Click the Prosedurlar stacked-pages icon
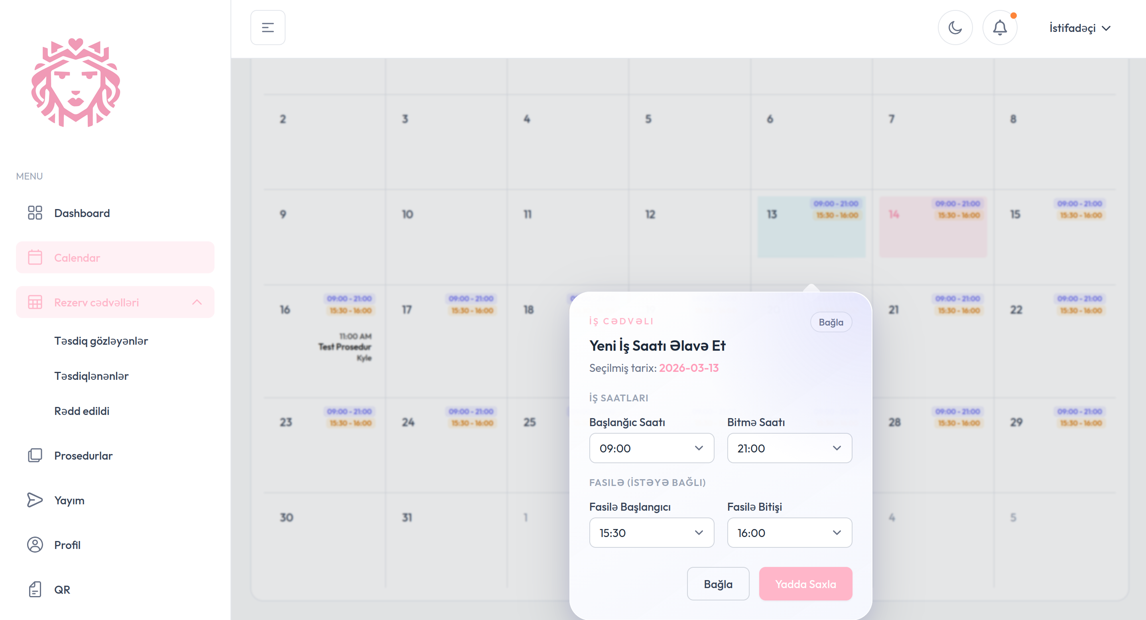The width and height of the screenshot is (1146, 620). coord(35,455)
